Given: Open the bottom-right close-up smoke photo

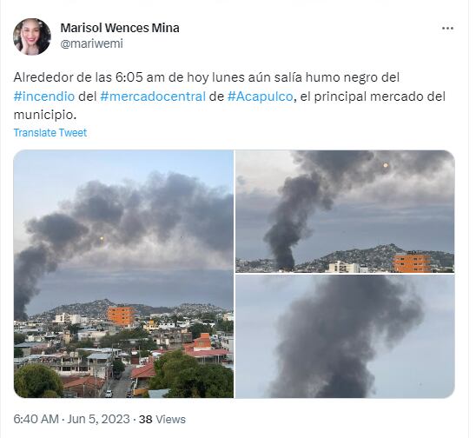Looking at the screenshot, I should point(345,336).
